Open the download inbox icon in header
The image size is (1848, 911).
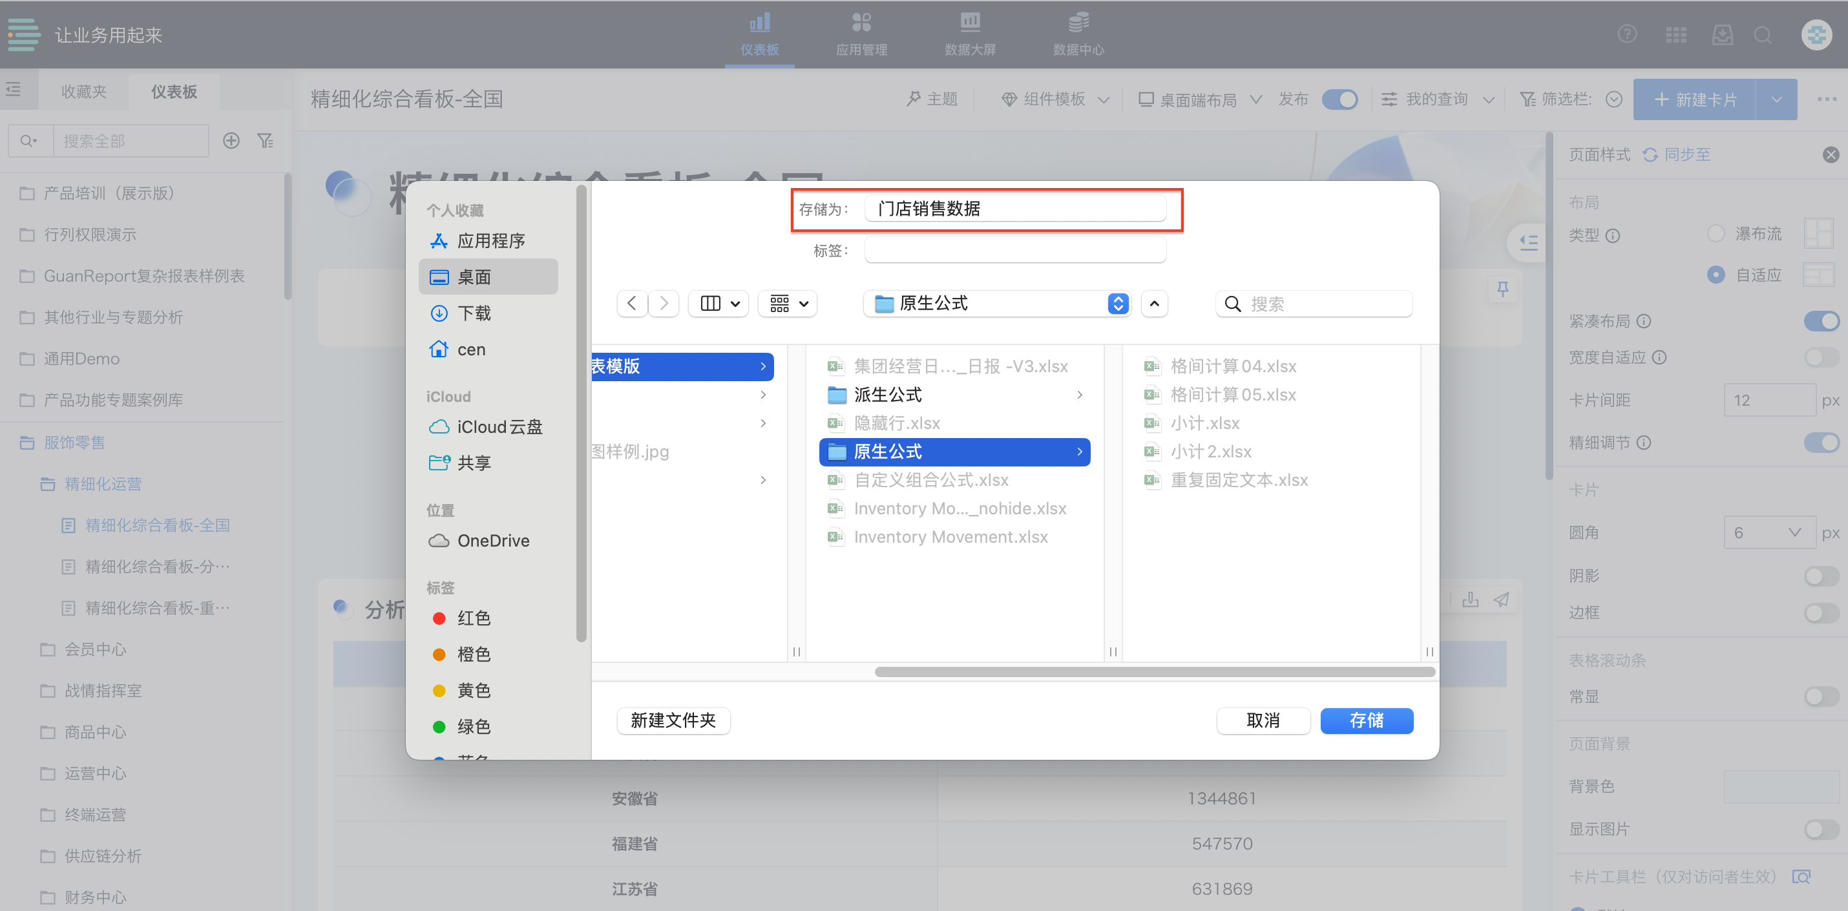pos(1722,34)
